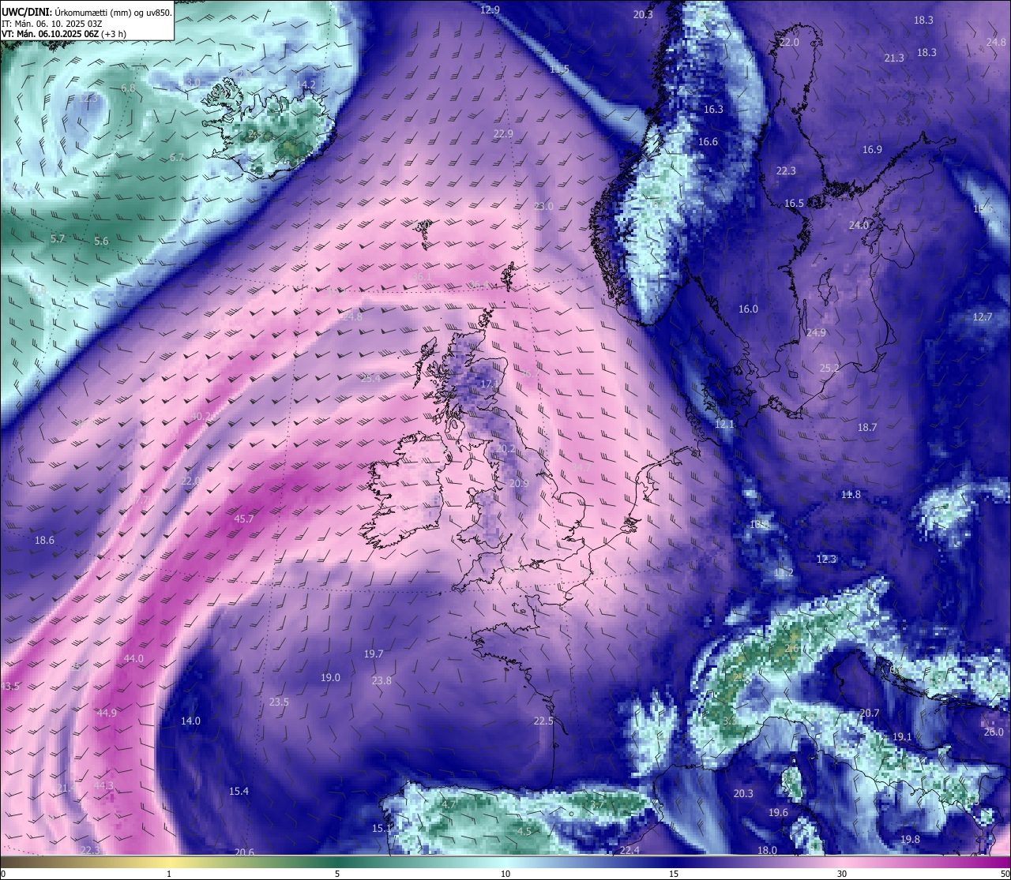Click the 23.5 value label
The image size is (1011, 880).
coord(279,702)
